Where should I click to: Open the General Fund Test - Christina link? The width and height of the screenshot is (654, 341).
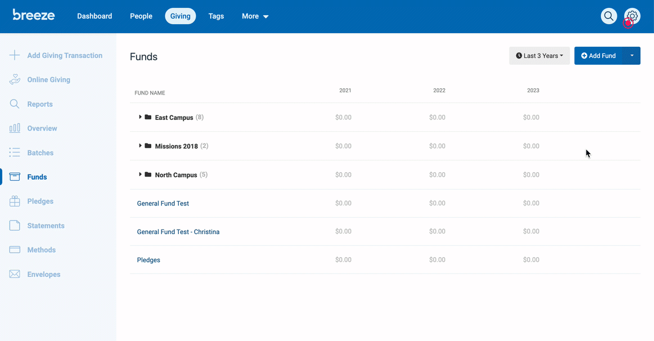[178, 232]
